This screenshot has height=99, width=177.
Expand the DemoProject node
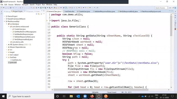click(x=4, y=16)
